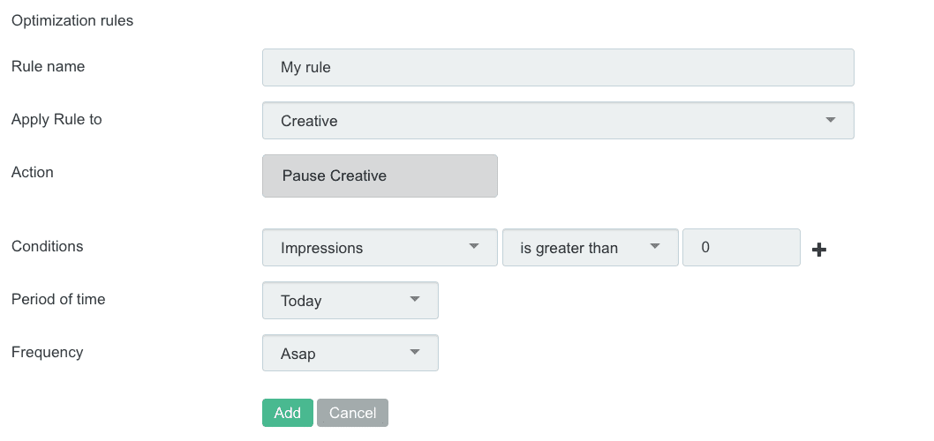Click the 'Apply Rule to' label
The image size is (934, 441).
point(56,119)
